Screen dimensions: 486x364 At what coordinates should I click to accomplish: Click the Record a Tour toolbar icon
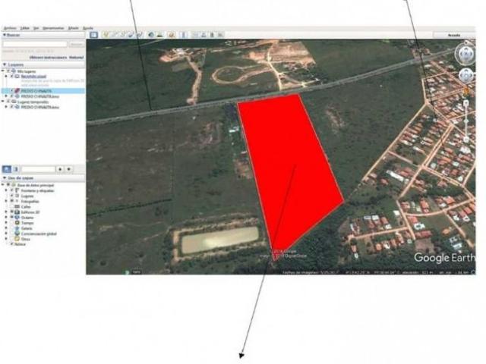(x=140, y=35)
